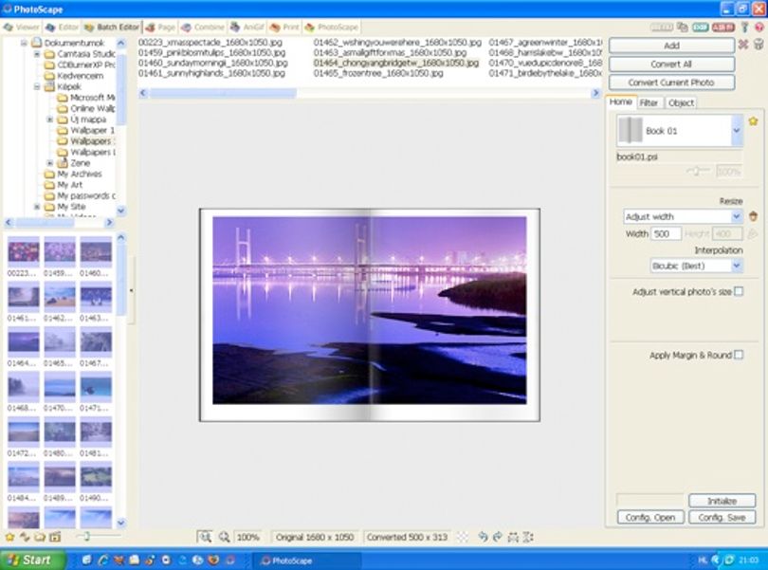Viewport: 768px width, 570px height.
Task: Switch to the Filter tab
Action: pyautogui.click(x=649, y=102)
